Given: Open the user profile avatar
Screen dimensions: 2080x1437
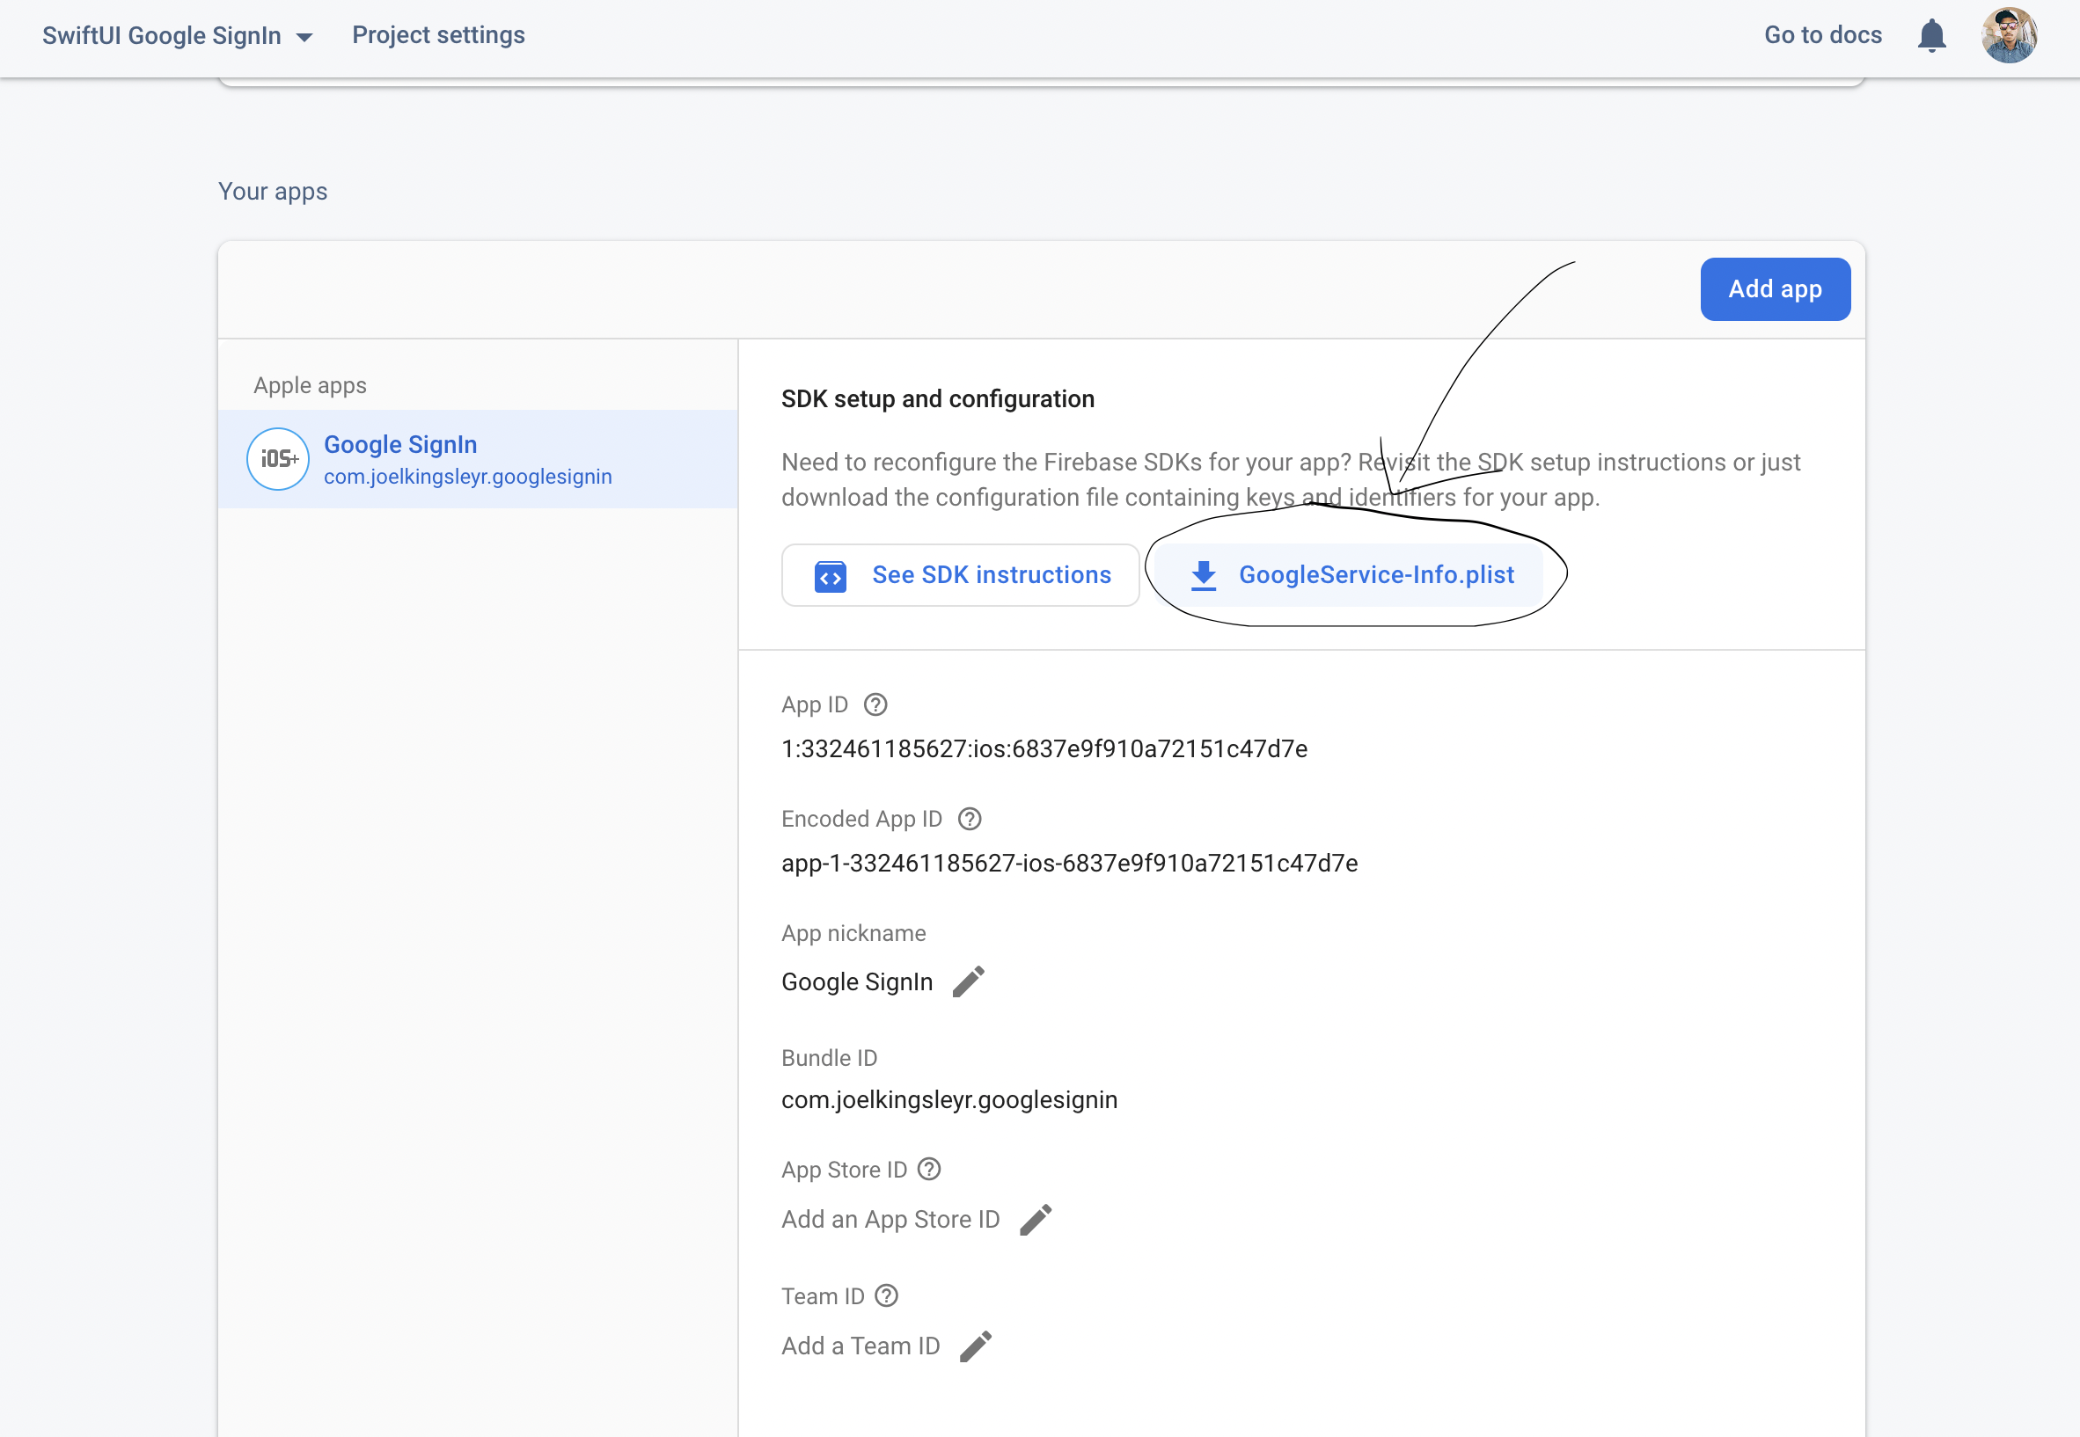Looking at the screenshot, I should (2008, 36).
